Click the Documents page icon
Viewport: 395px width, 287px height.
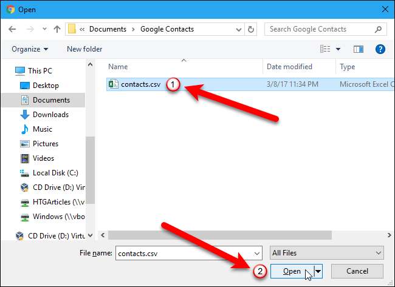click(25, 100)
